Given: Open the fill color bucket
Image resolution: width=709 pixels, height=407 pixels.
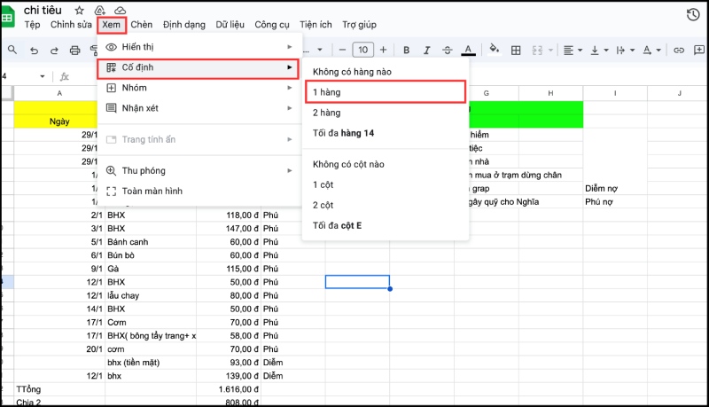Looking at the screenshot, I should pos(495,50).
